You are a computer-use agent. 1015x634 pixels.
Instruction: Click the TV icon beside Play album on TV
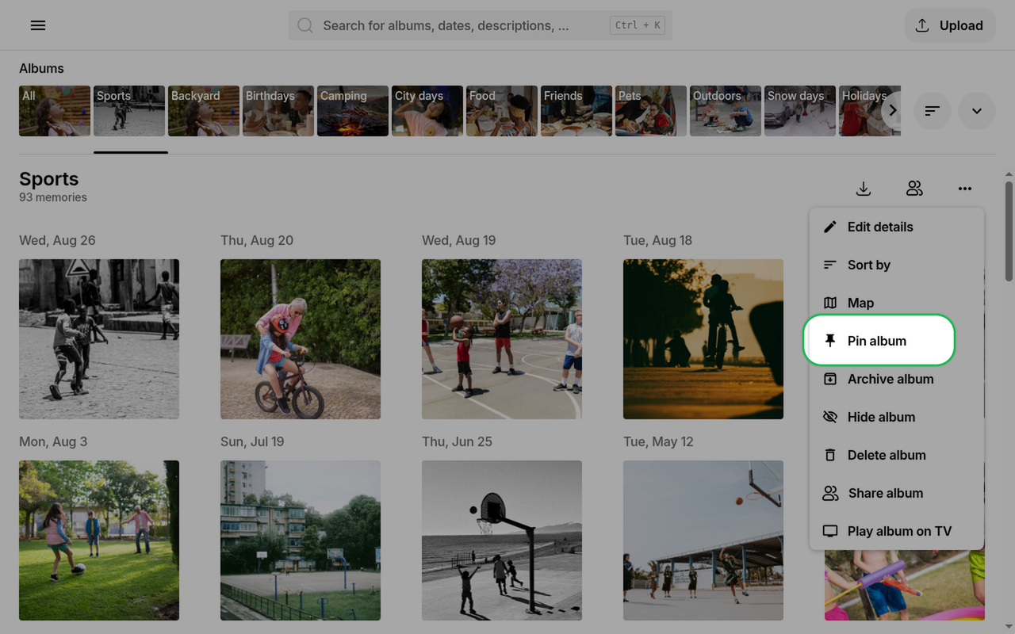point(830,531)
